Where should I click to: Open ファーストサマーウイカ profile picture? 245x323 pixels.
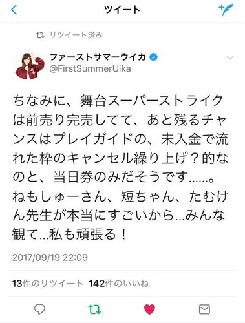30,65
